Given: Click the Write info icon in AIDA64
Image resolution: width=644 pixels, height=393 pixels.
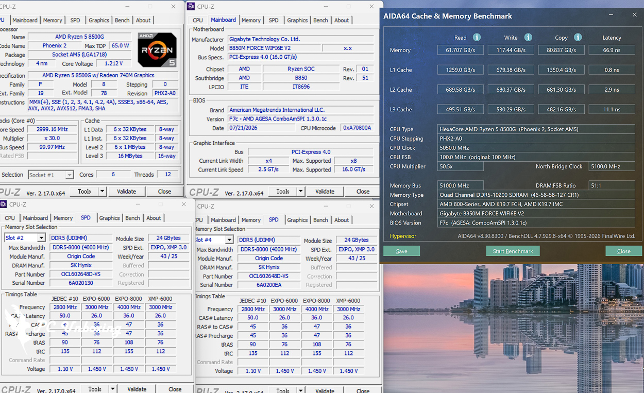Looking at the screenshot, I should 528,37.
